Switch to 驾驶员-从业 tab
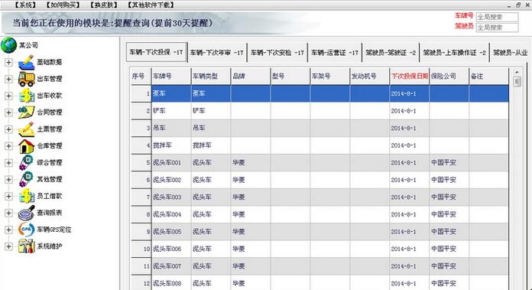 510,53
